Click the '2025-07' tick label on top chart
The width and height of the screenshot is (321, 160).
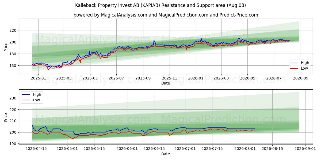tap(116, 79)
